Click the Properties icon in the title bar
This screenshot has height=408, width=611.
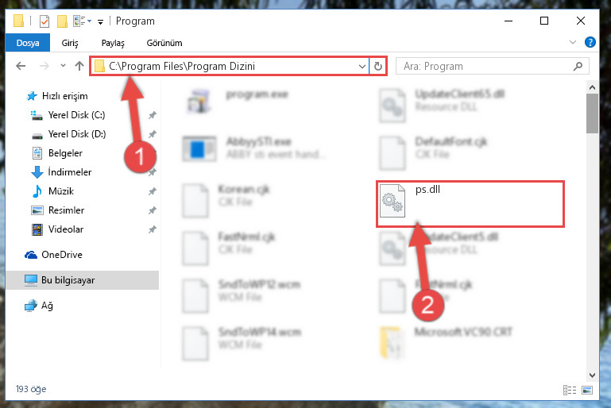coord(44,21)
